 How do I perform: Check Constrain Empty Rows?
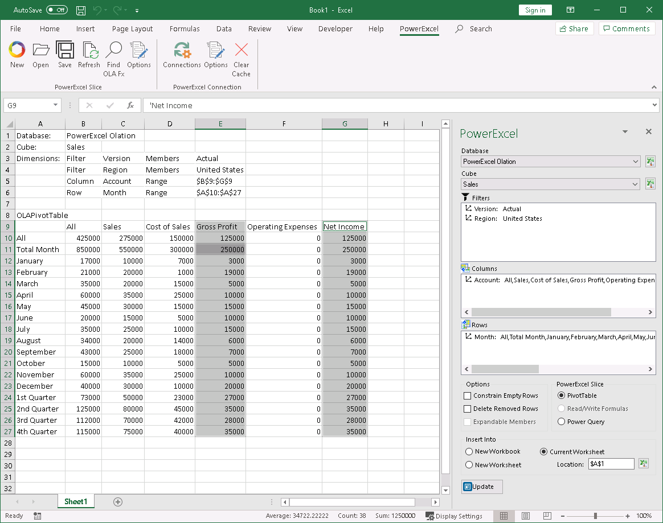(x=467, y=396)
